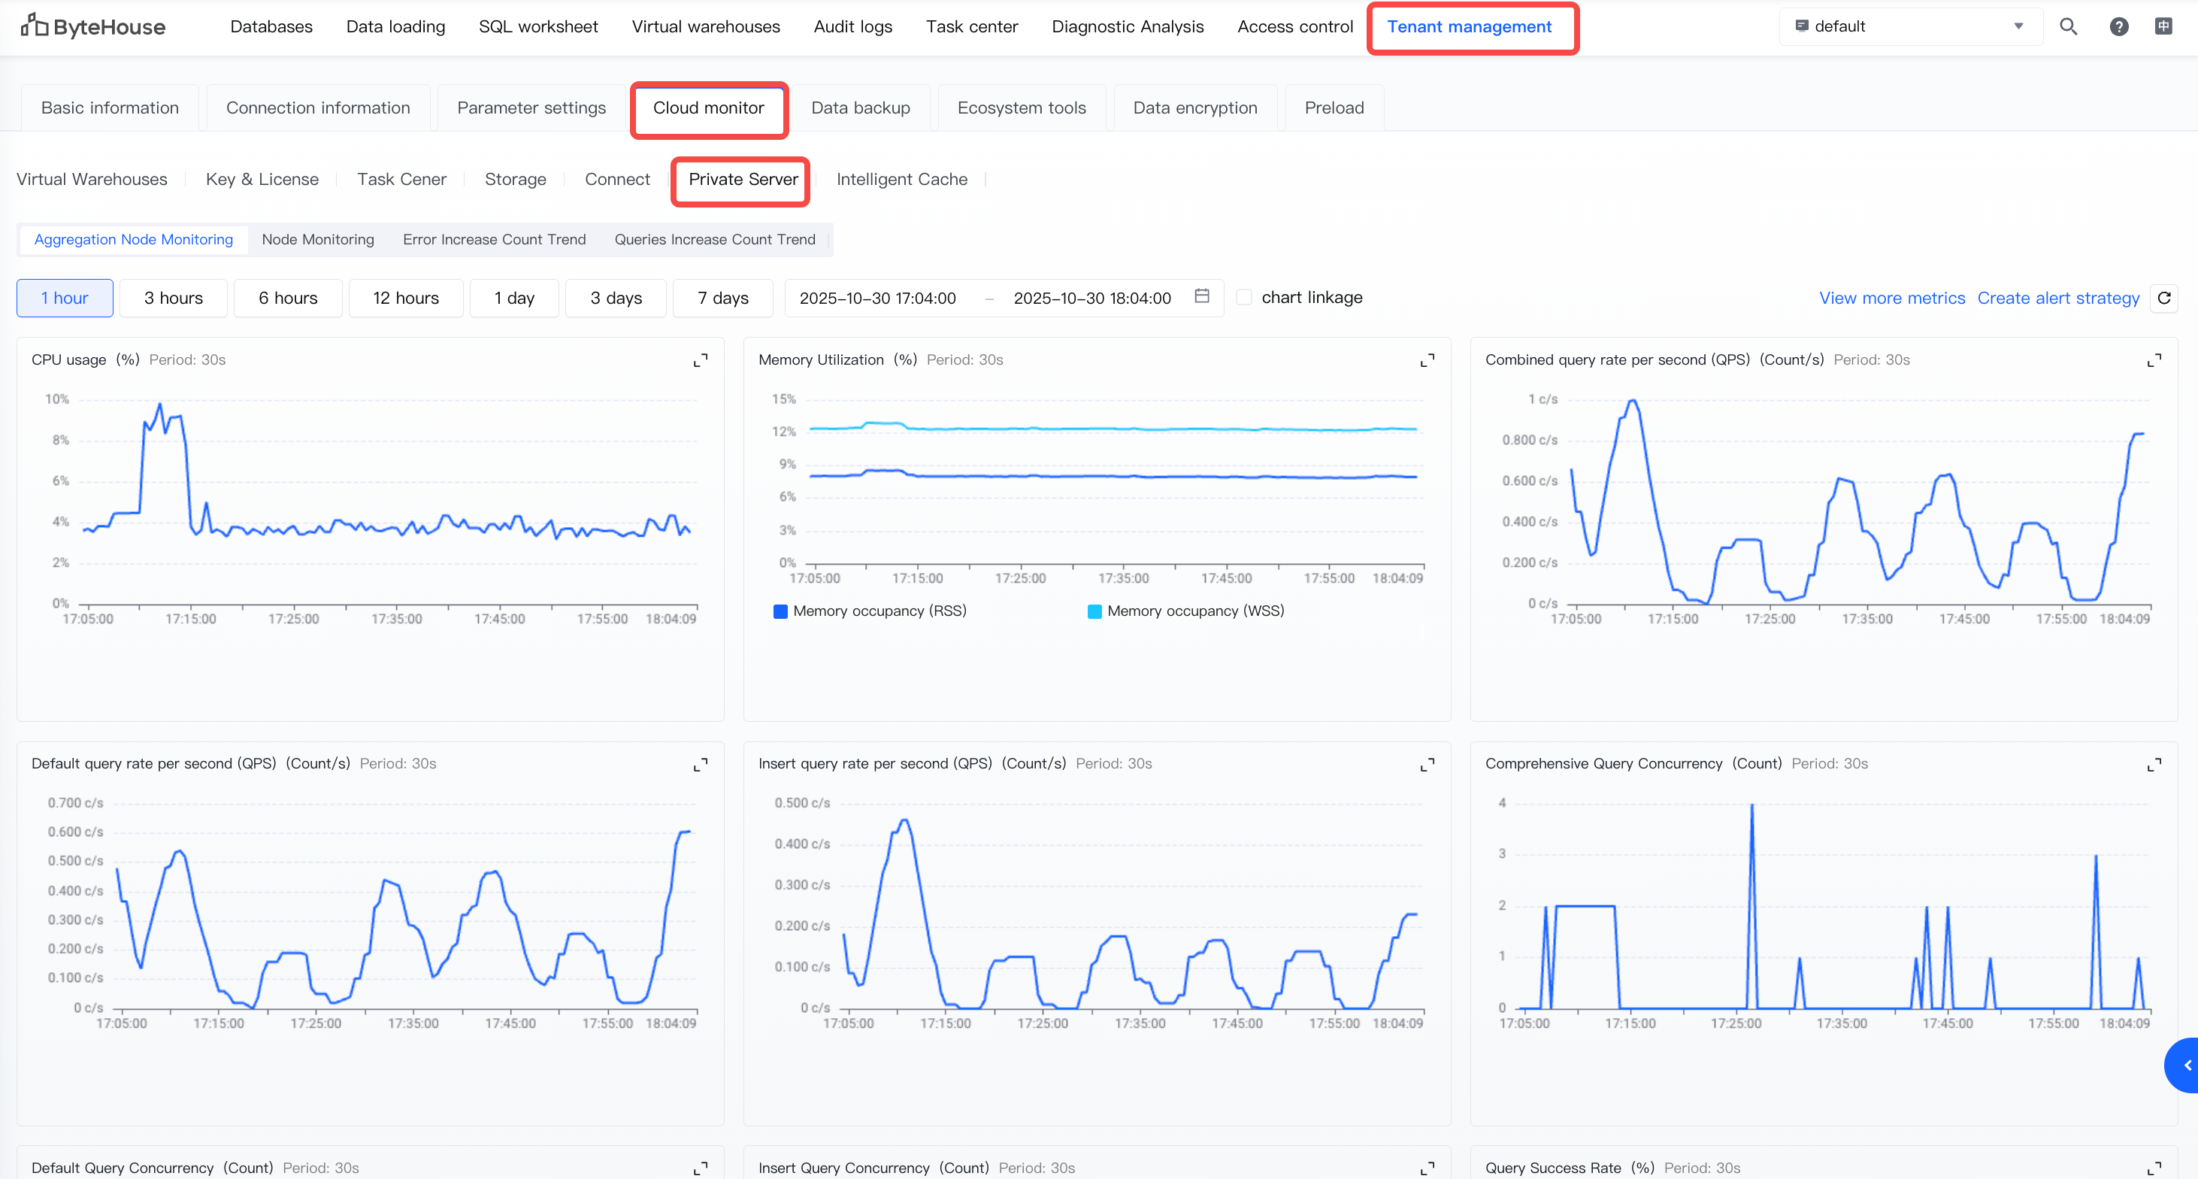Select the 3 hours time range
Image resolution: width=2198 pixels, height=1179 pixels.
click(173, 298)
